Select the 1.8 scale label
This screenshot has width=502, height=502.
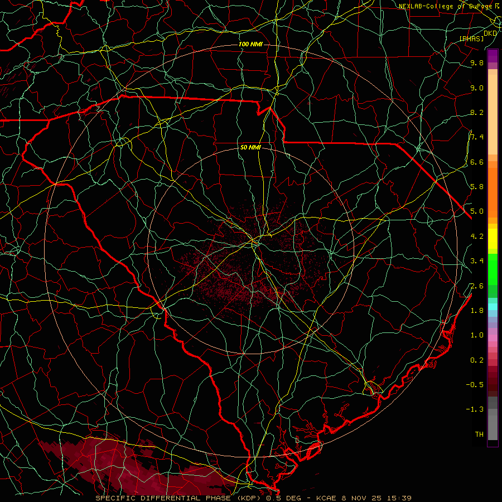point(477,310)
